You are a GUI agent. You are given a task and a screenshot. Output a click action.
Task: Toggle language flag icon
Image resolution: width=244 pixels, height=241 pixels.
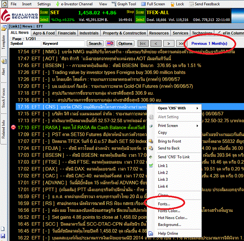pyautogui.click(x=110, y=43)
